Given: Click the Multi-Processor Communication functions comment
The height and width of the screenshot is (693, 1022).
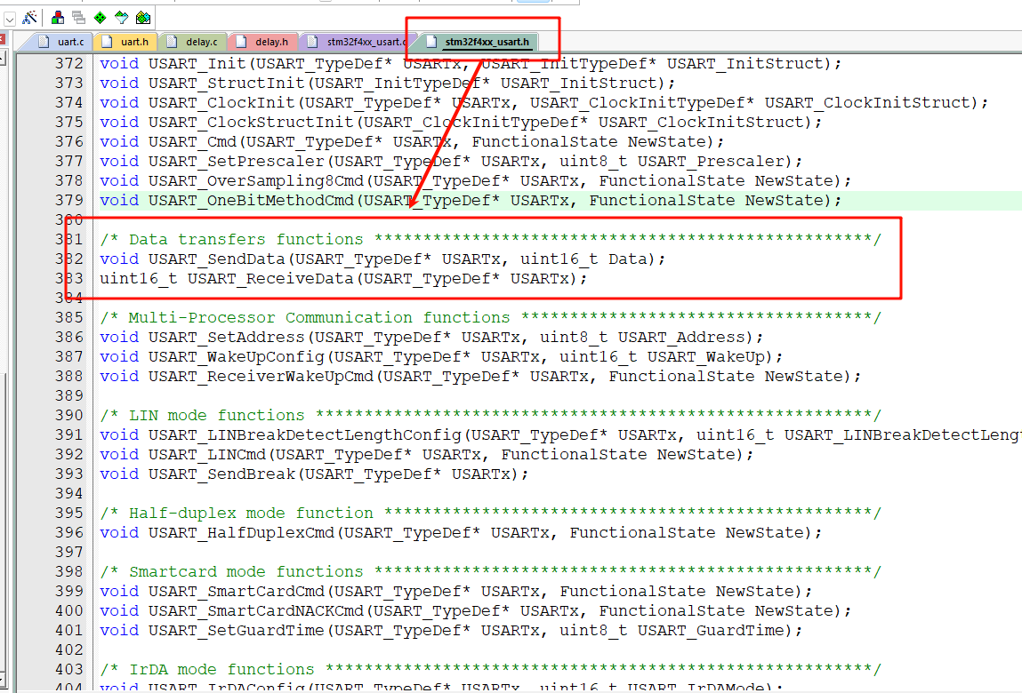Looking at the screenshot, I should pos(491,318).
